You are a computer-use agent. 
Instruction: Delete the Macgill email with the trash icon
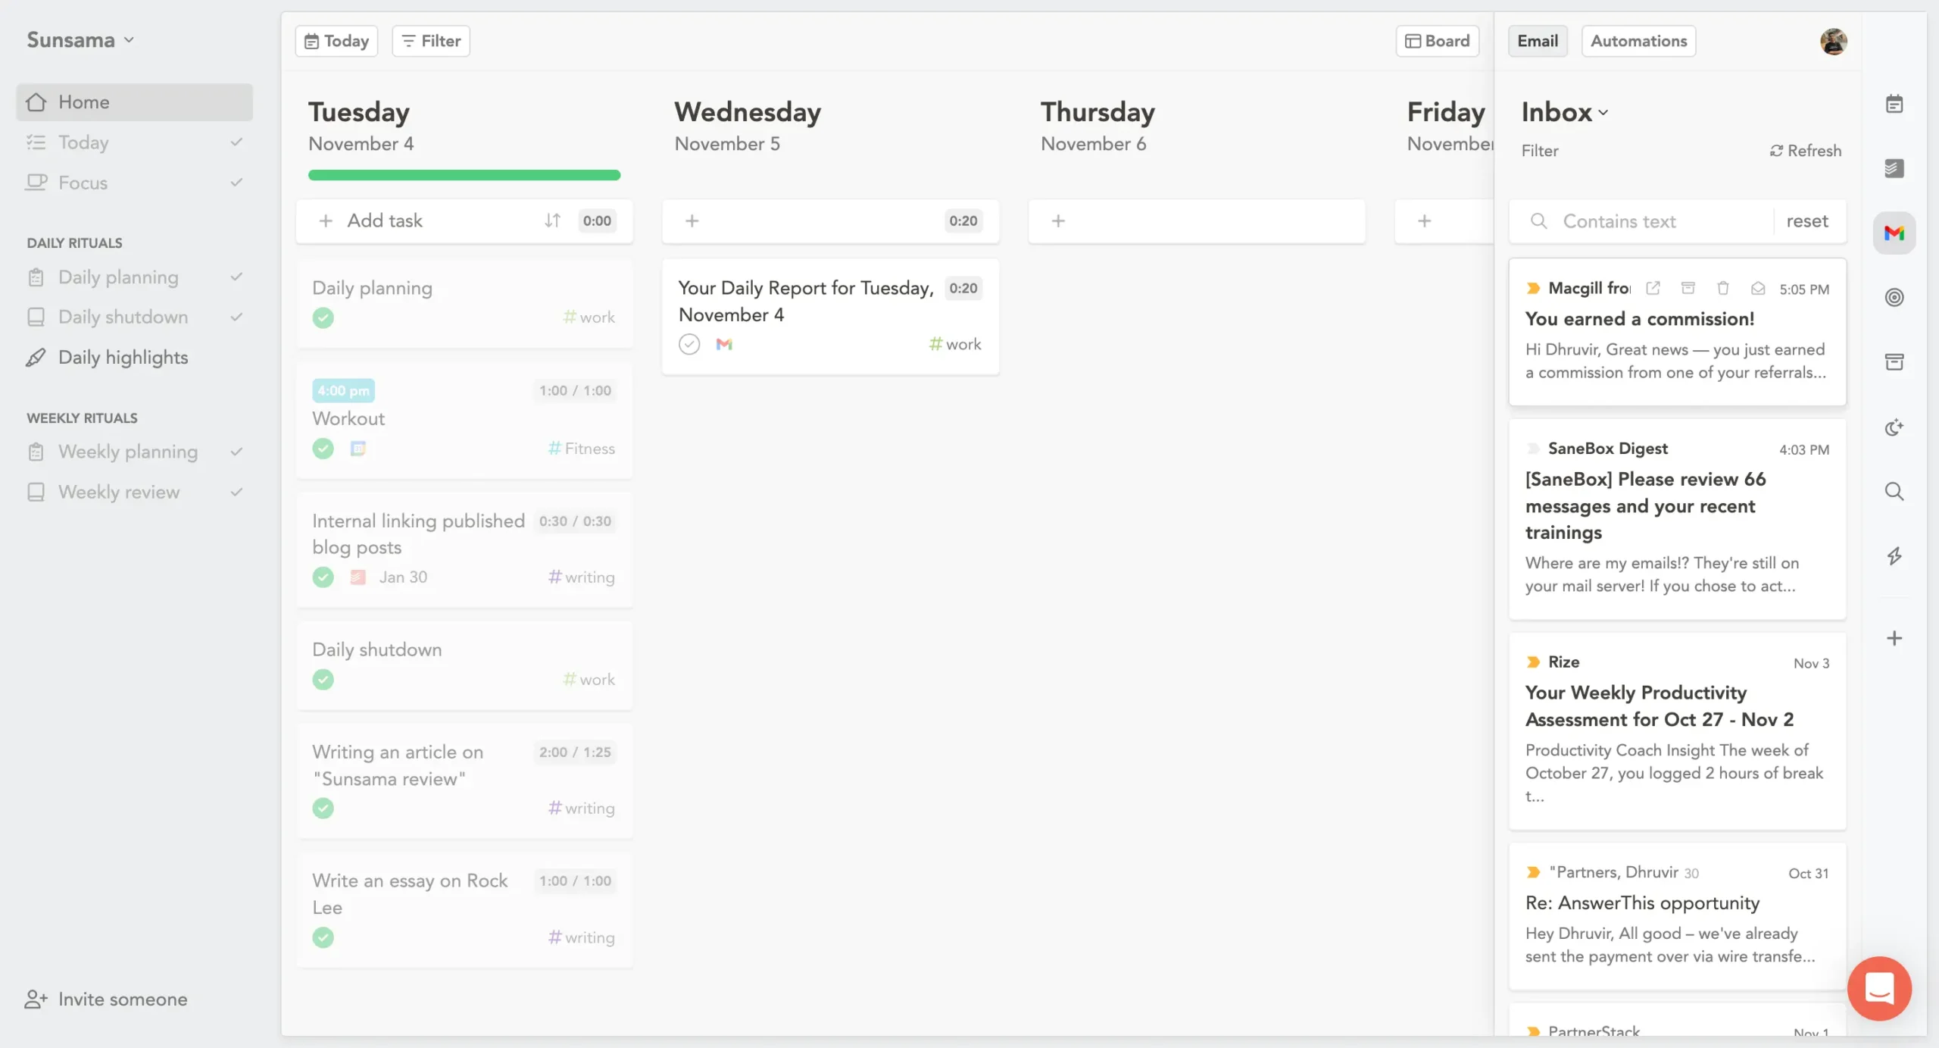pos(1722,288)
